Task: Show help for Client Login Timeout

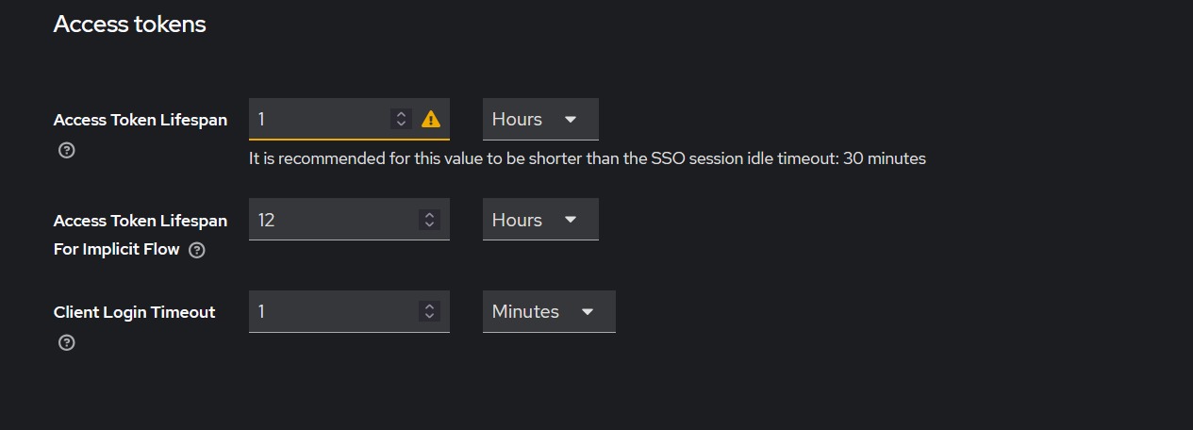Action: pos(66,343)
